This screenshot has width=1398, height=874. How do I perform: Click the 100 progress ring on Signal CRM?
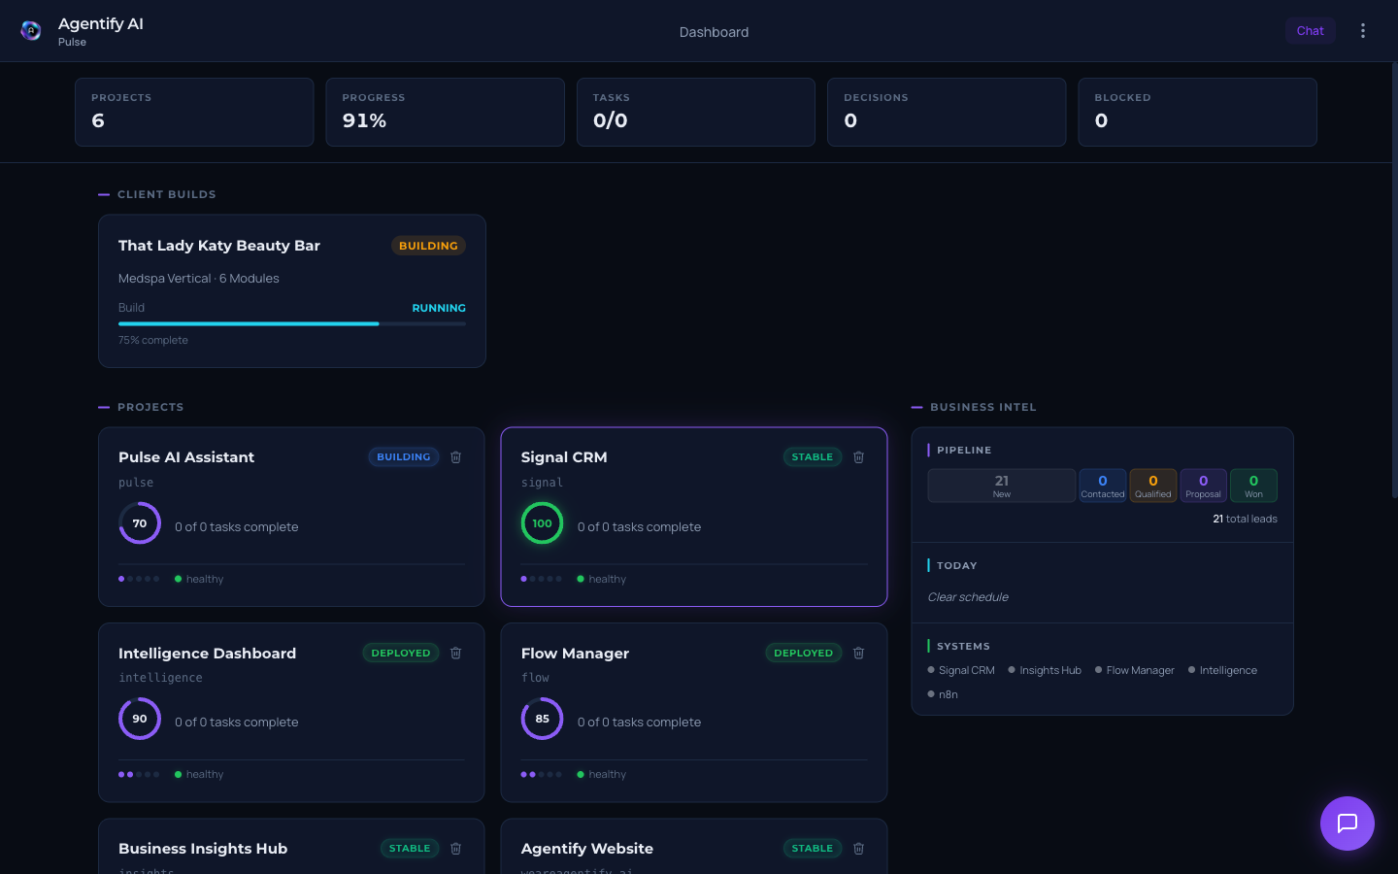point(542,522)
